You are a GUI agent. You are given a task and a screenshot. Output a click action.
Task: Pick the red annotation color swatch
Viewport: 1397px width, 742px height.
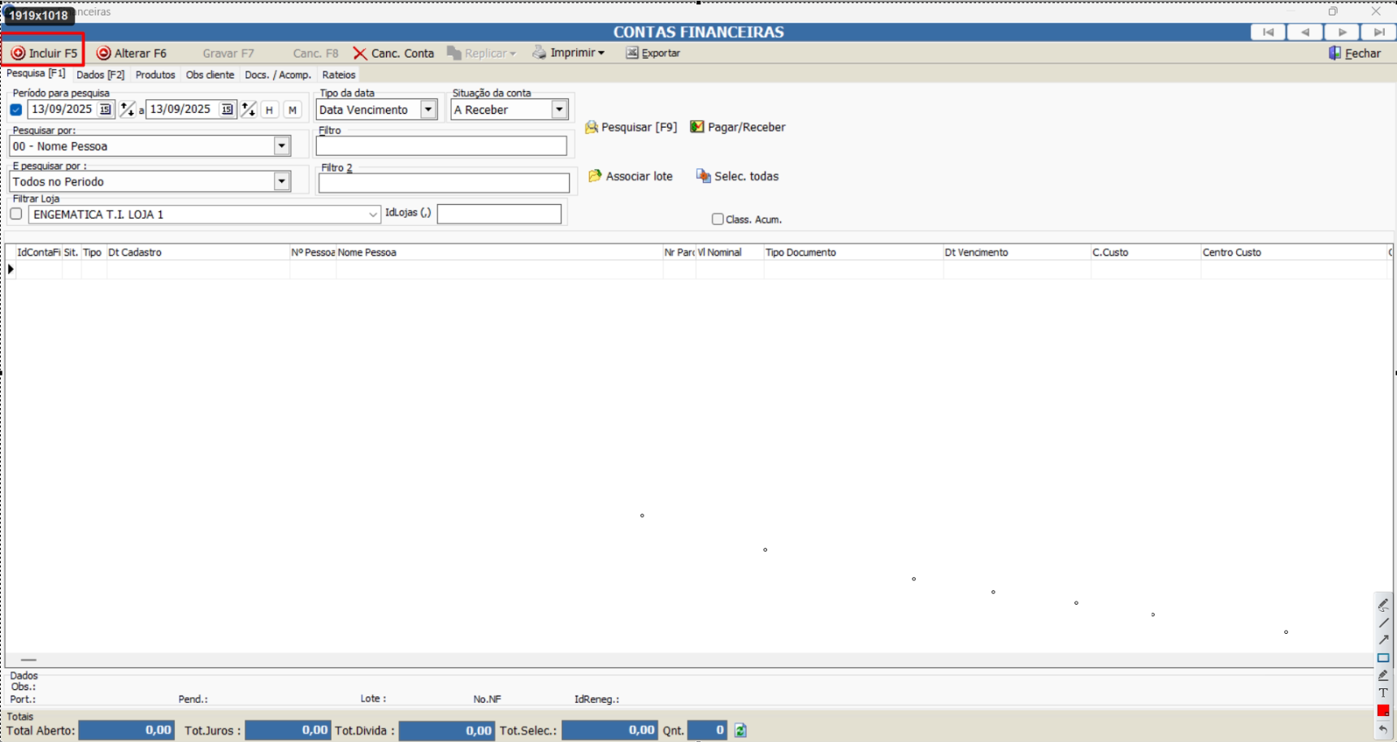[x=1383, y=711]
